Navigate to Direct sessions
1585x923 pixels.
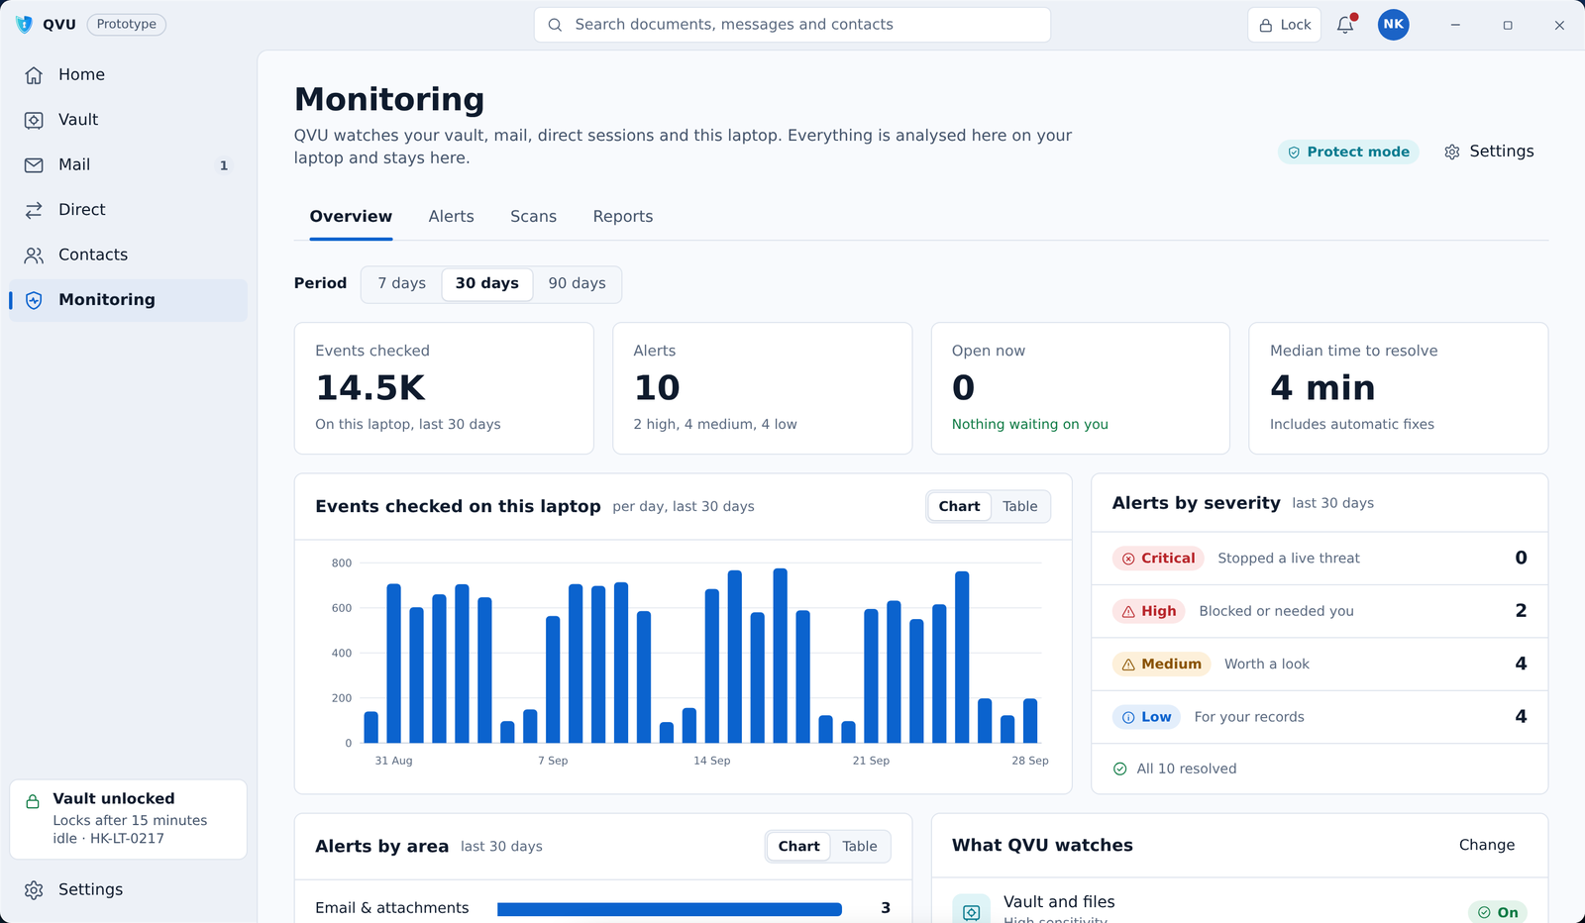pos(129,210)
